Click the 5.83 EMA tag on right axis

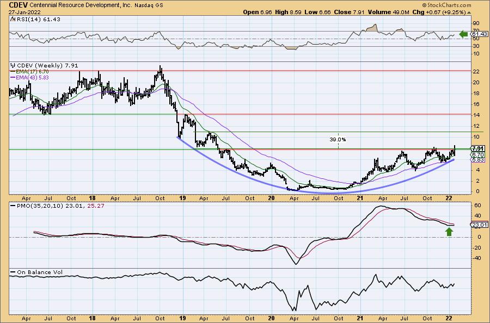[478, 159]
